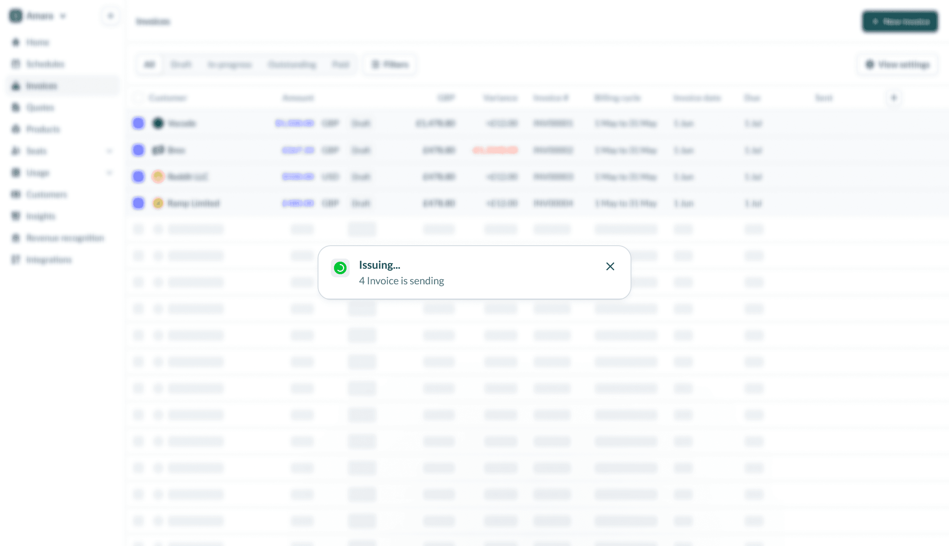
Task: Sort by the Billing cycle column header
Action: pos(618,98)
